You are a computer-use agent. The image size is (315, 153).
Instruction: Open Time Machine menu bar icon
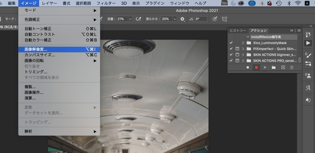279,3
